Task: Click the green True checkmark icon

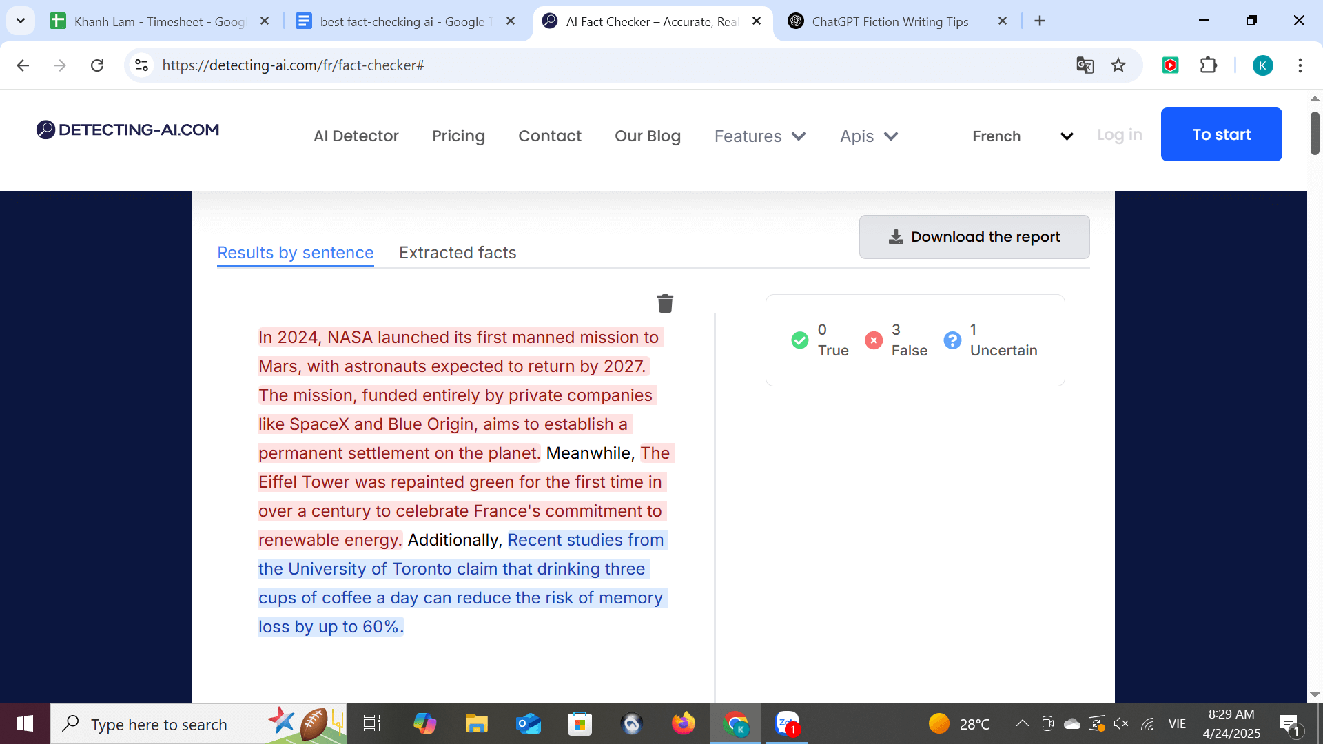Action: (x=800, y=340)
